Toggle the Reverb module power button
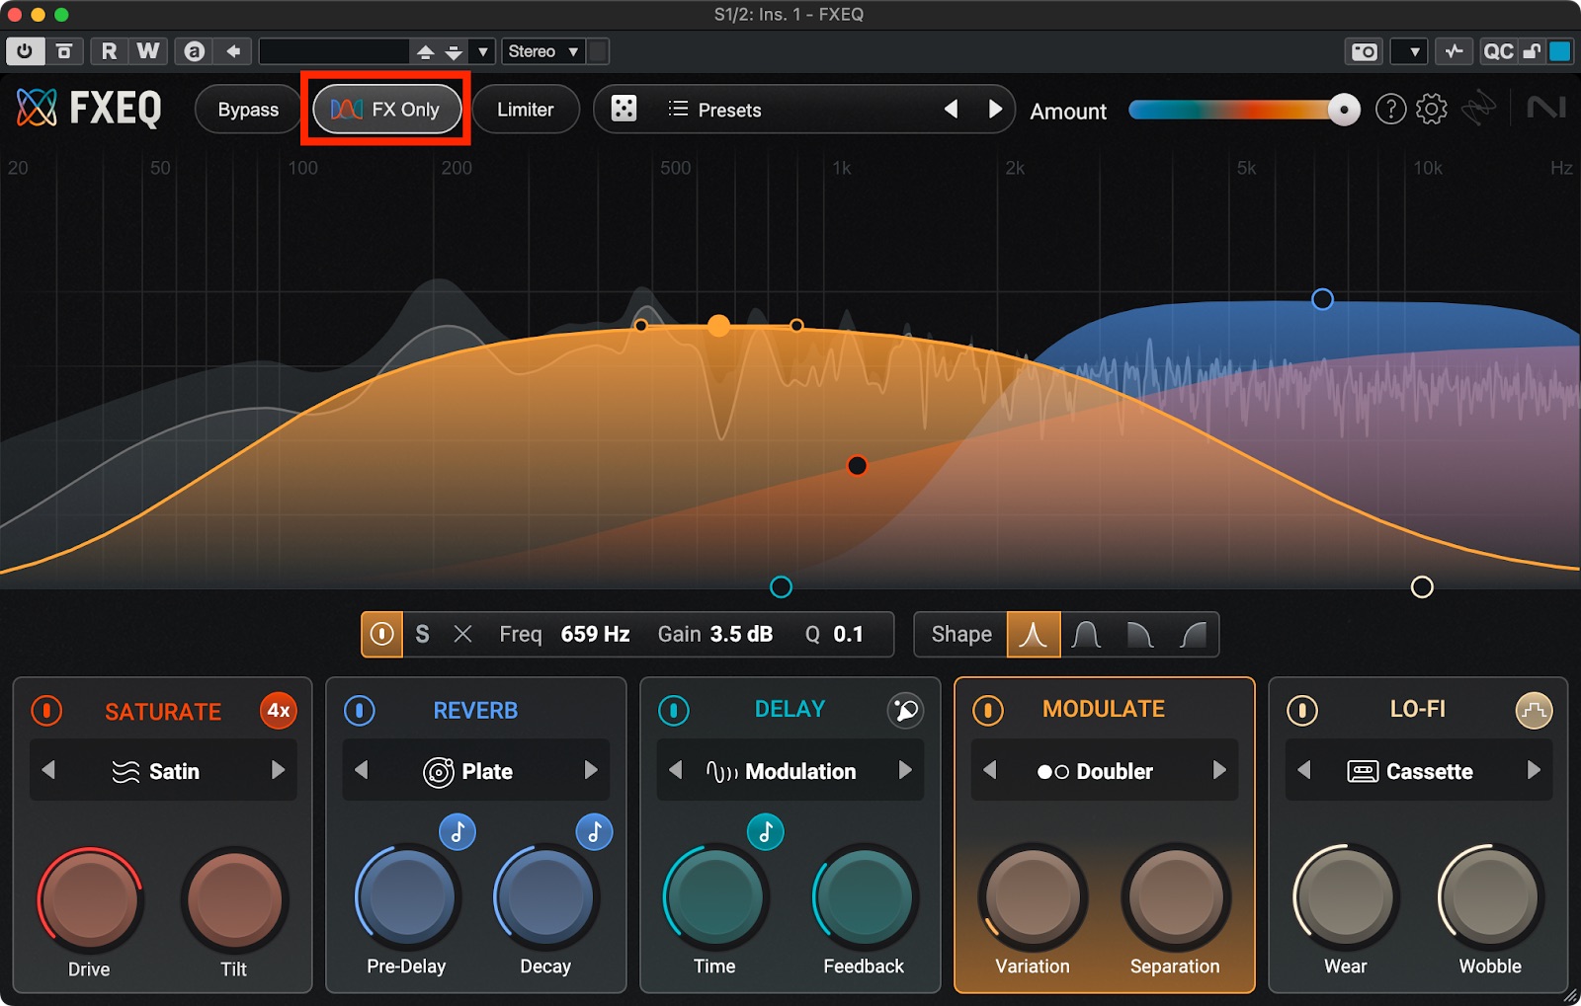1581x1006 pixels. point(360,711)
